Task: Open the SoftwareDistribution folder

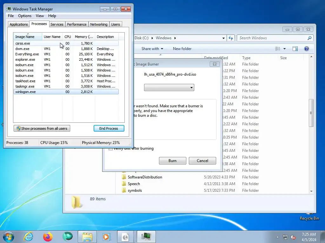Action: (x=145, y=177)
